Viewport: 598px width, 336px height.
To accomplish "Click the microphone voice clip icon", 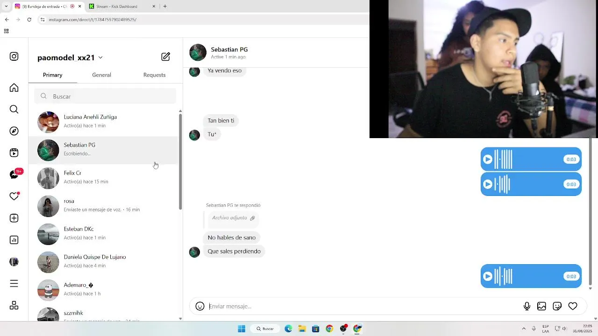I will pyautogui.click(x=527, y=306).
